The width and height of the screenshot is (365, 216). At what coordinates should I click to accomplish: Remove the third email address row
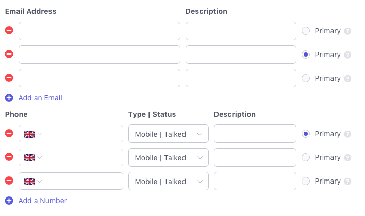[x=9, y=78]
